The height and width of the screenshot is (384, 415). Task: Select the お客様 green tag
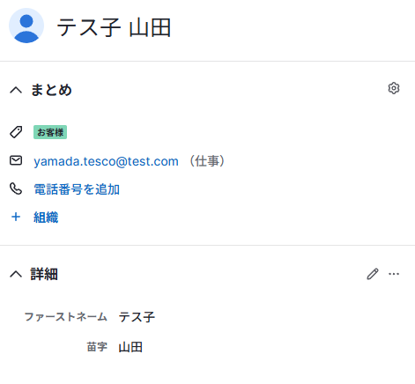tap(50, 132)
